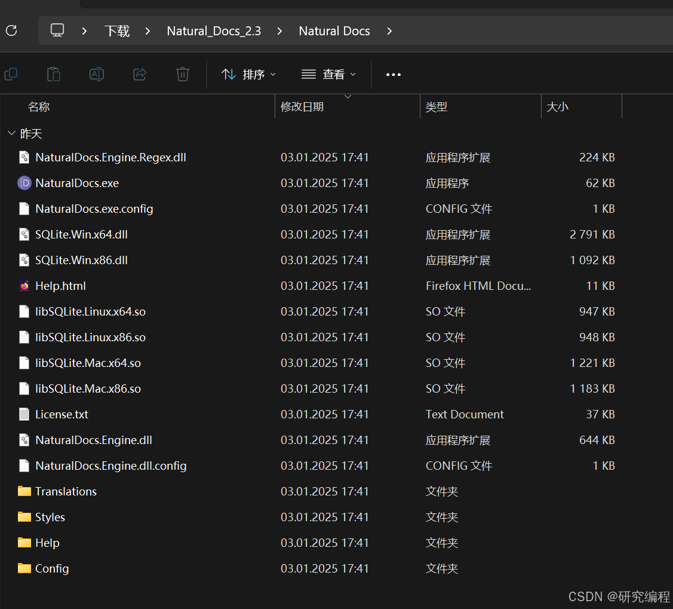This screenshot has width=673, height=609.
Task: Click the Firefox HTML Docu... type cell
Action: coord(478,286)
